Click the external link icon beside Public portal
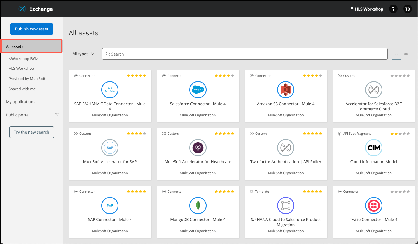Screen dimensions: 418x244 (x=57, y=115)
